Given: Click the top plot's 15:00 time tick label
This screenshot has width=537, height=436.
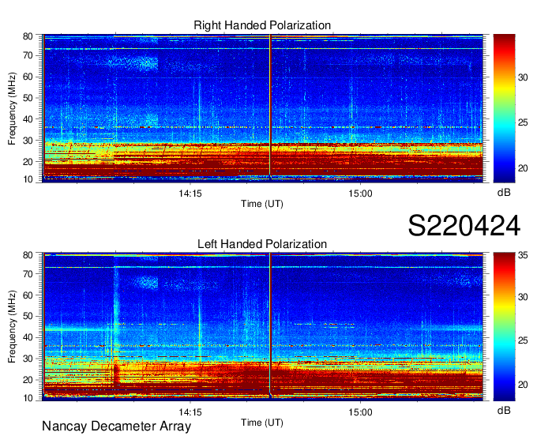Looking at the screenshot, I should click(x=360, y=194).
